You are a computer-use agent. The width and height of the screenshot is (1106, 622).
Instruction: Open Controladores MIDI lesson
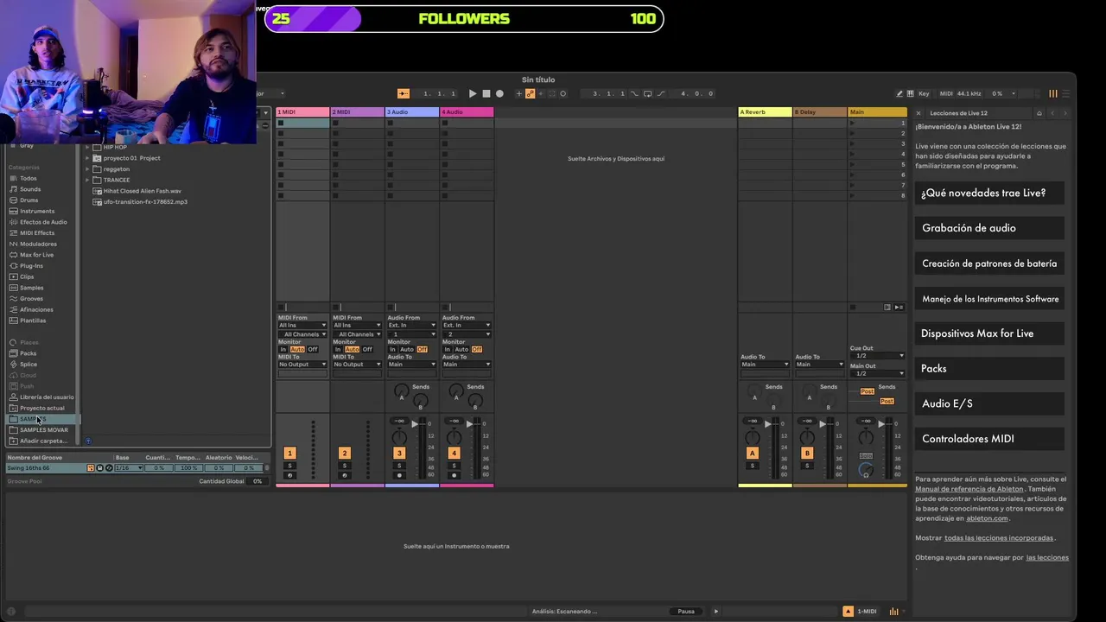(989, 439)
